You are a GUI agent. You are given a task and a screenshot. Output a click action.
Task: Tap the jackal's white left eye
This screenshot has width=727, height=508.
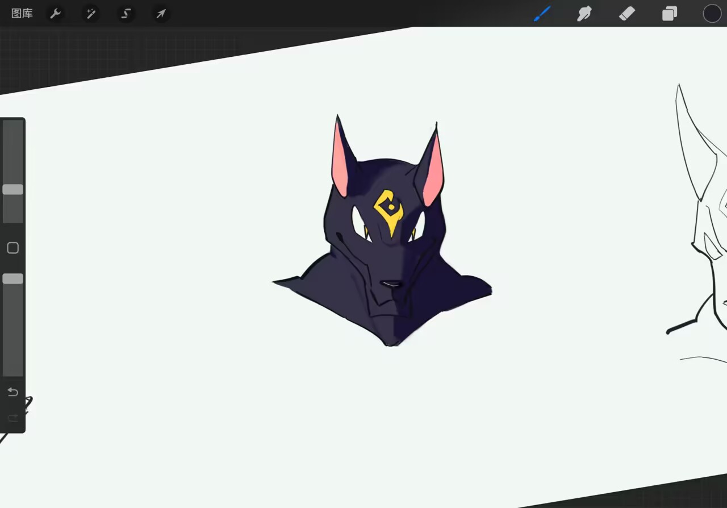[360, 224]
